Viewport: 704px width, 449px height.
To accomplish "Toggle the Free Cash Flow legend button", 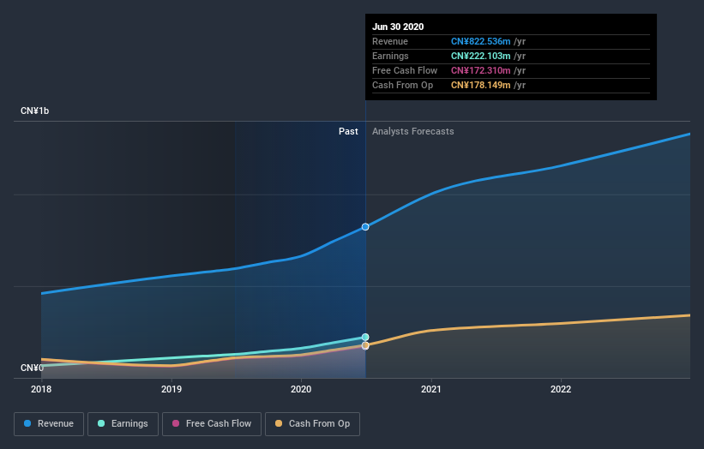I will pyautogui.click(x=212, y=424).
